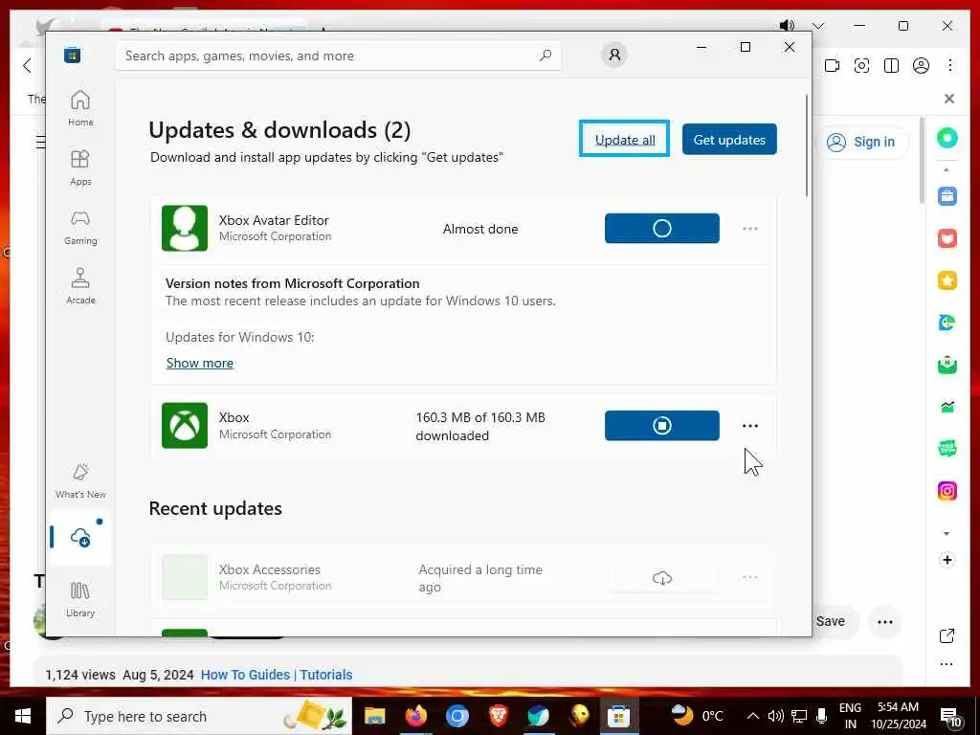Screen dimensions: 980x735
Task: Add a sidebar item with the plus button
Action: [947, 559]
